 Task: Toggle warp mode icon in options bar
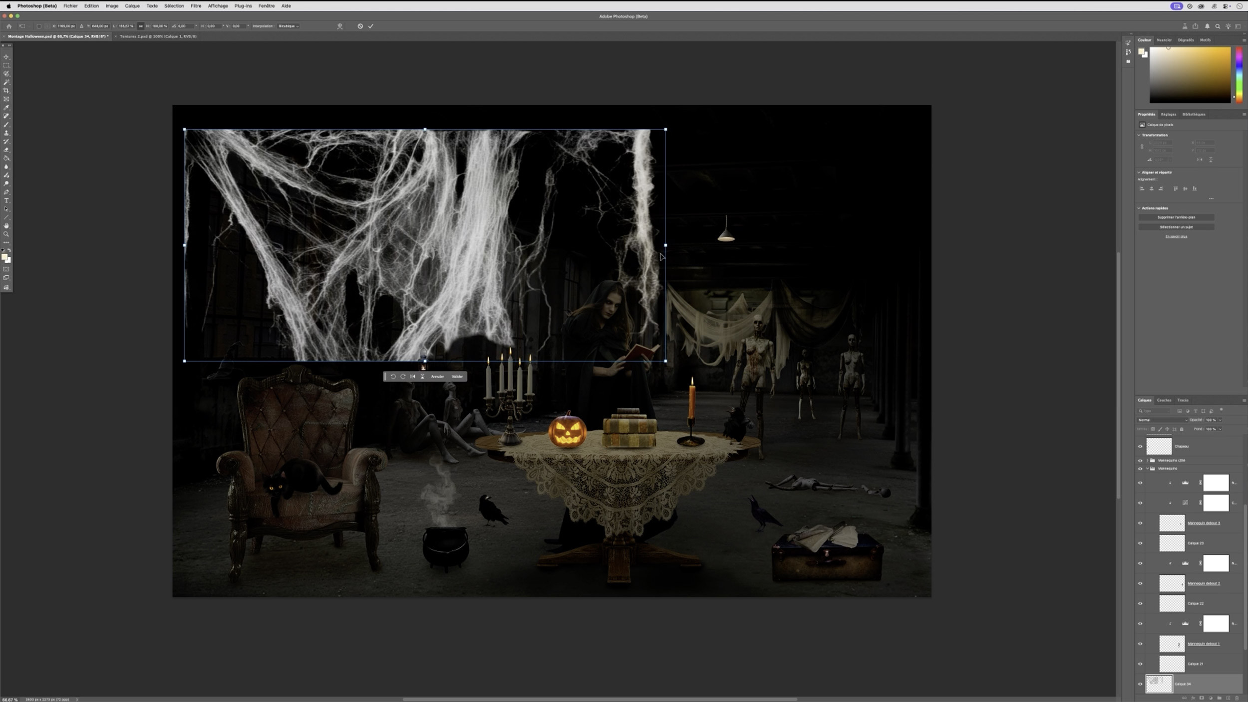tap(340, 26)
